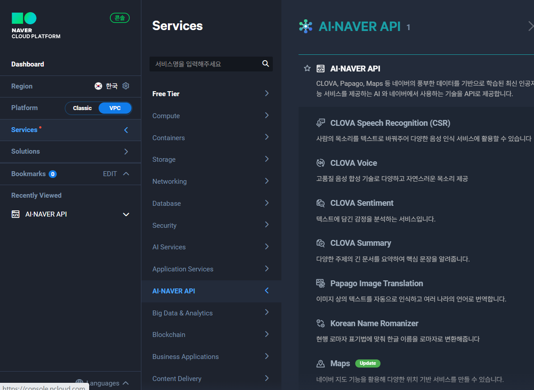Open the Dashboard menu item

click(x=27, y=64)
